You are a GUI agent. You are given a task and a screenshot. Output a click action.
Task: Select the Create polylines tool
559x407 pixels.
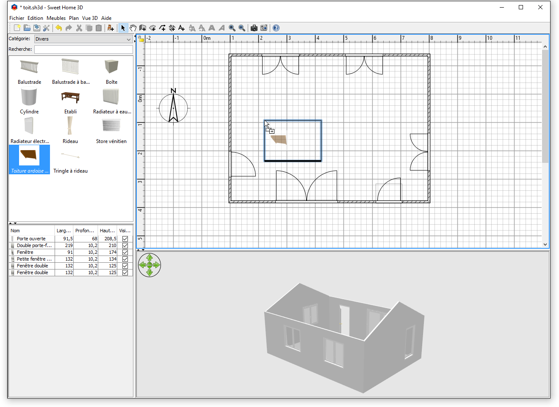point(162,28)
